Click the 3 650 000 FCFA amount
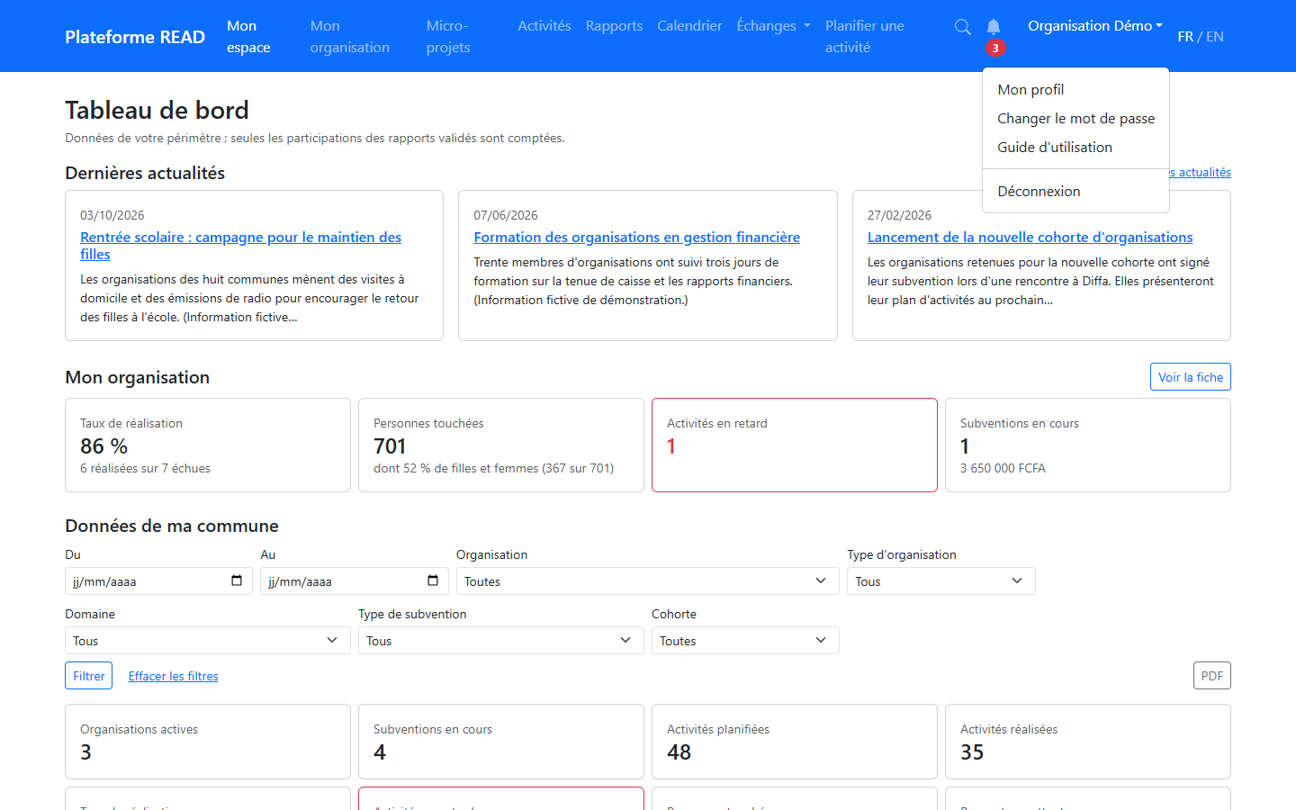Screen dimensions: 1296x810 click(1003, 469)
